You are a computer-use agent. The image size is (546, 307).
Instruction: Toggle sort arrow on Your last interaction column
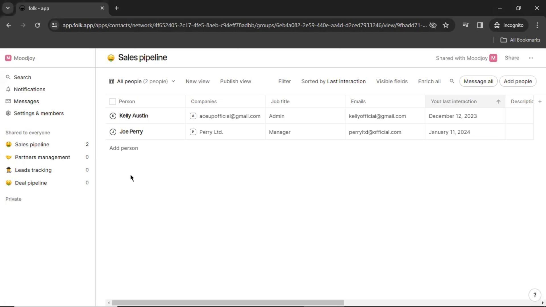pos(498,101)
